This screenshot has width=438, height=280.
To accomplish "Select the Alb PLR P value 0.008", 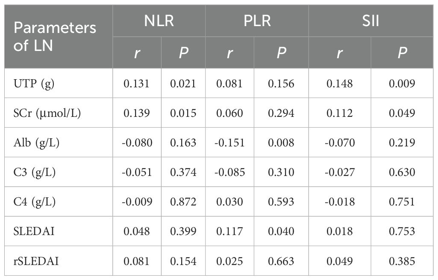I will tap(281, 142).
